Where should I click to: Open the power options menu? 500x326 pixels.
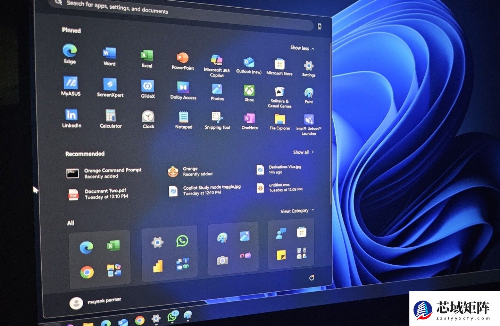click(312, 277)
